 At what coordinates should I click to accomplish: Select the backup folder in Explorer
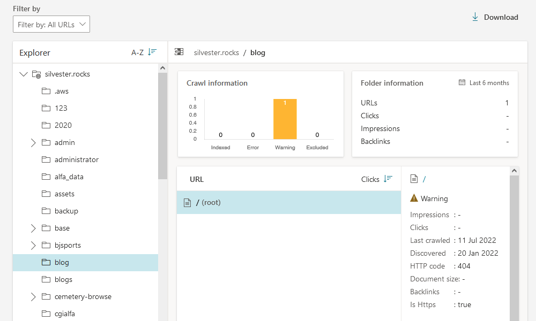[66, 211]
